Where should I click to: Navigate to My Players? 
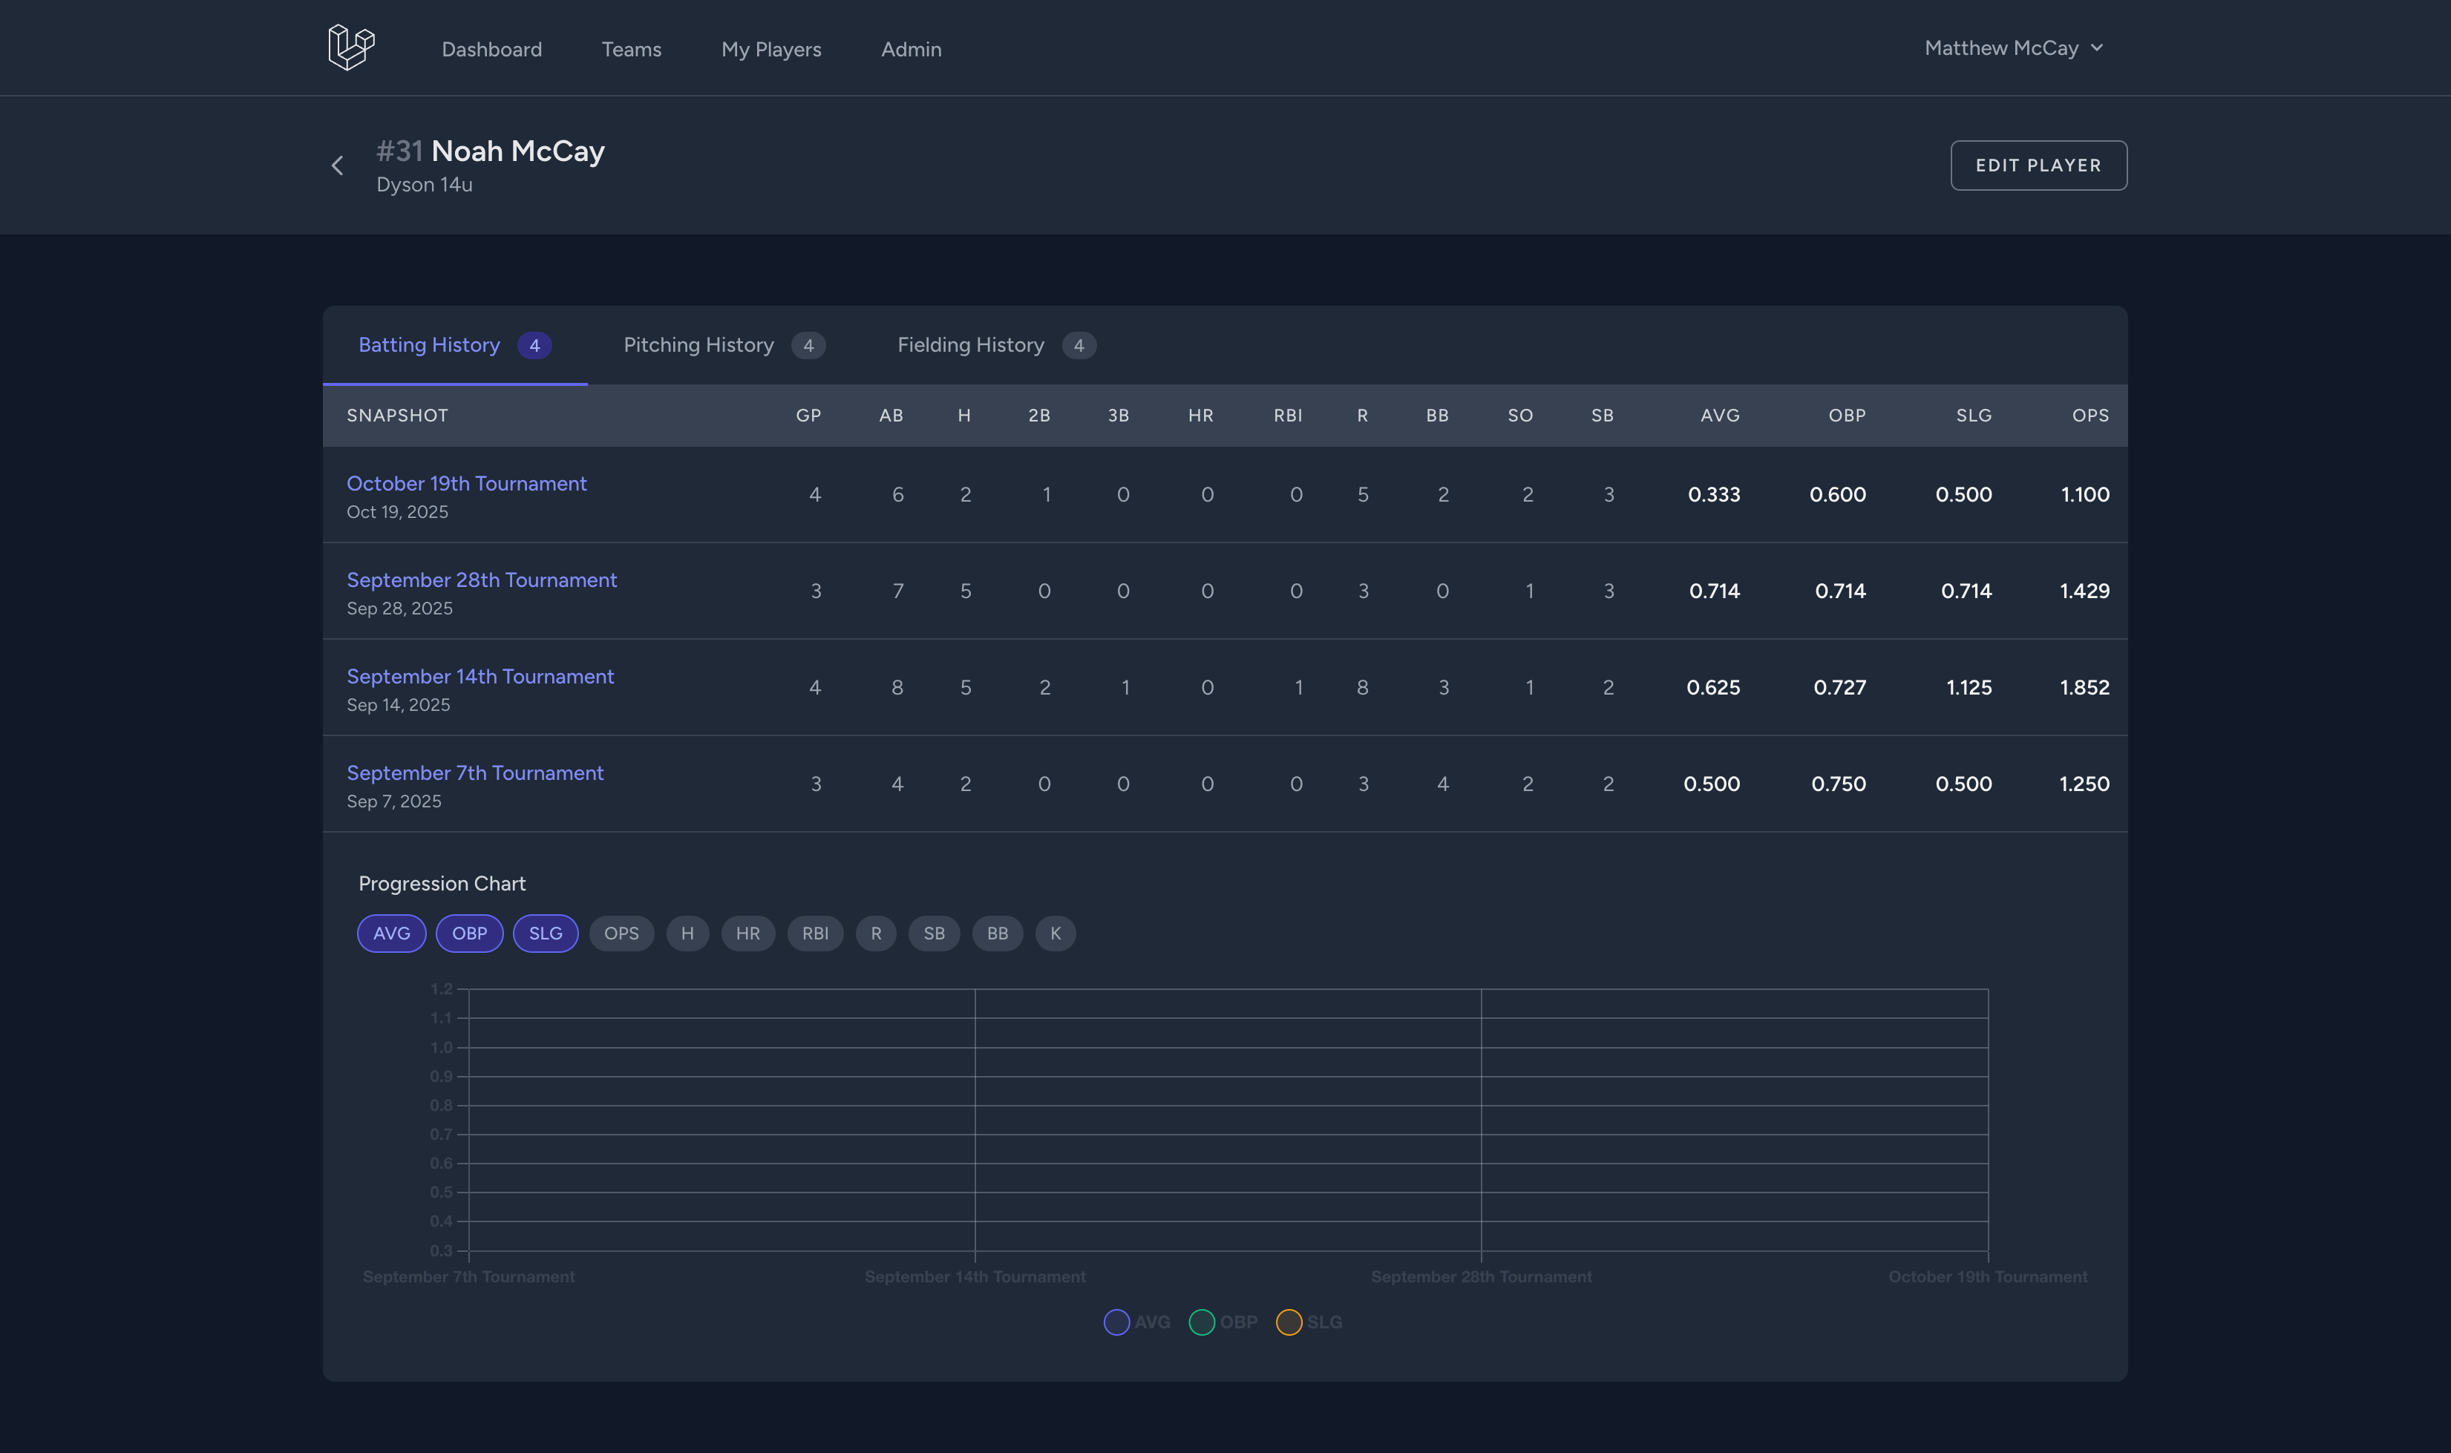[x=770, y=49]
